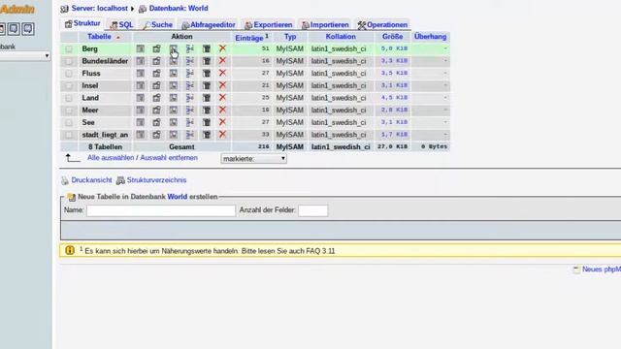The image size is (621, 349).
Task: Switch to the Struktur tab
Action: 82,23
